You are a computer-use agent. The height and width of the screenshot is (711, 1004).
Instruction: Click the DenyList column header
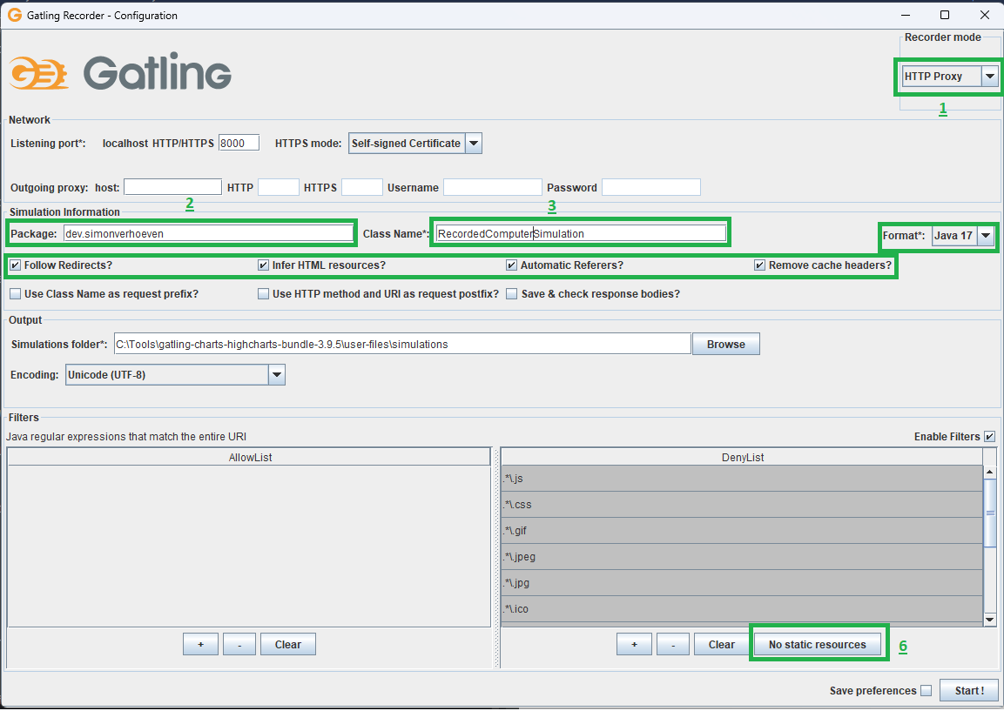tap(742, 457)
